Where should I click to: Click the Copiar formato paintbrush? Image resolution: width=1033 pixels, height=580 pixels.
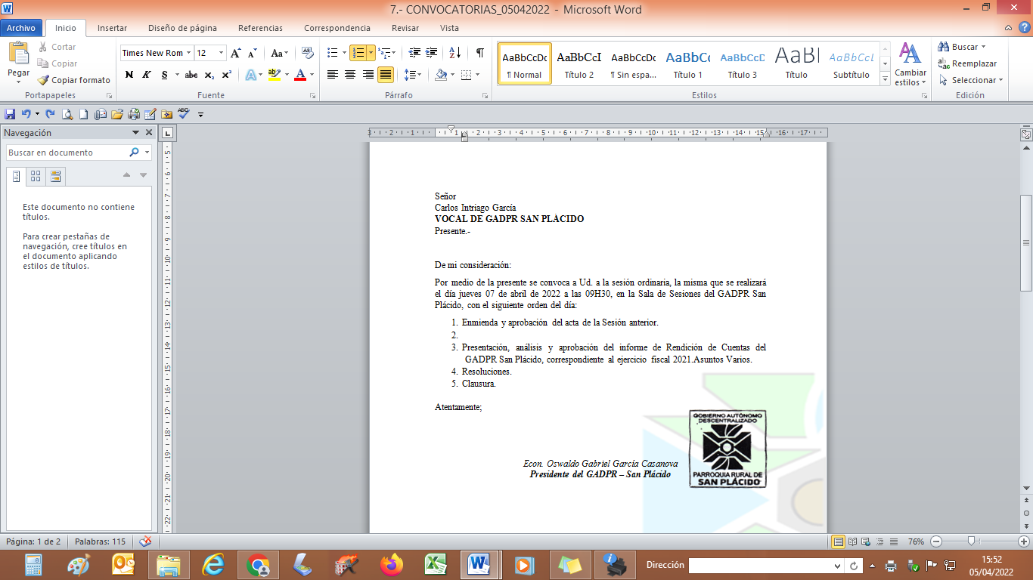(x=74, y=80)
